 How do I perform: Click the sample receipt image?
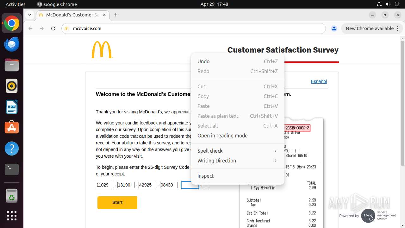[282, 173]
